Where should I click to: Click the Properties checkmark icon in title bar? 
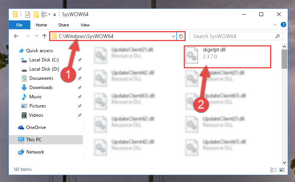[x=28, y=14]
